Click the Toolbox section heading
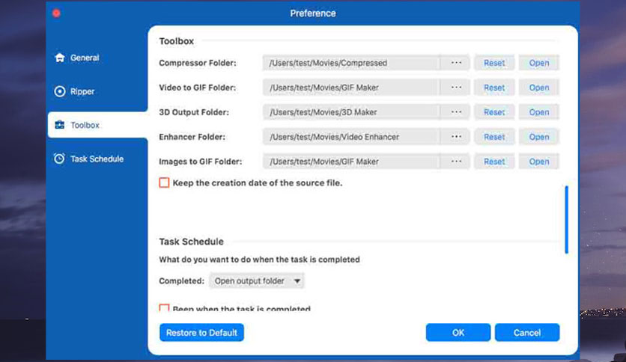 tap(177, 41)
